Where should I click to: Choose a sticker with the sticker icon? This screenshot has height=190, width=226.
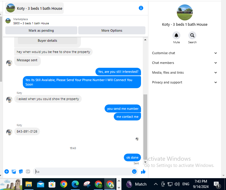(x=21, y=171)
